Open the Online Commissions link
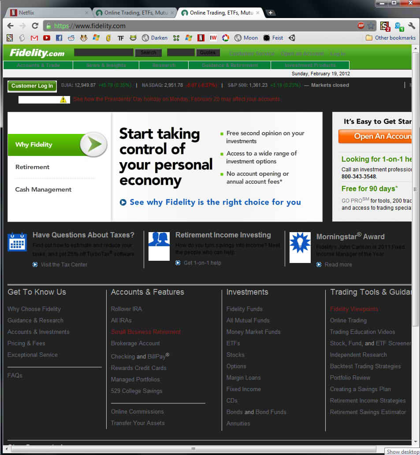Image resolution: width=420 pixels, height=455 pixels. point(138,412)
